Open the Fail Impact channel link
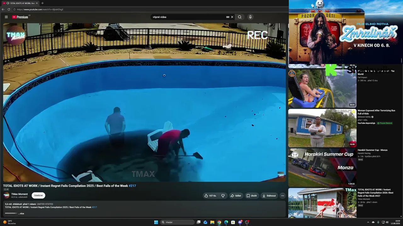The height and width of the screenshot is (226, 403). [x=362, y=77]
